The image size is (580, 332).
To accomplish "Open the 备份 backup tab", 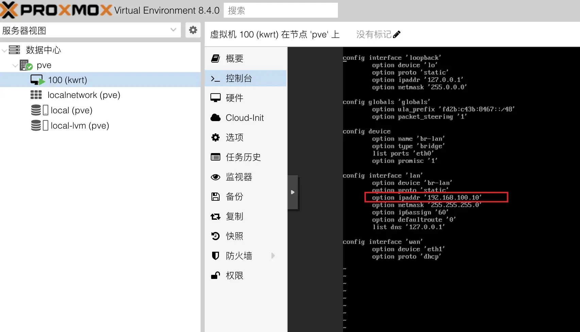I will [x=245, y=197].
